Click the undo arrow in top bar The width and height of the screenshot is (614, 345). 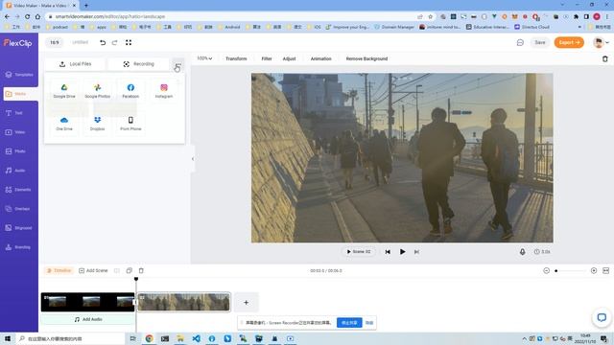pyautogui.click(x=103, y=42)
